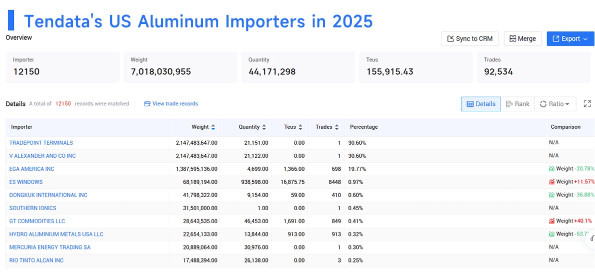Click the matched records count 12150
595x275 pixels.
click(63, 103)
